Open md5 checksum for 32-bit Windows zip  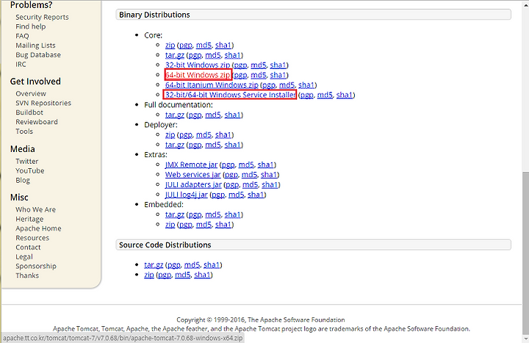(259, 65)
